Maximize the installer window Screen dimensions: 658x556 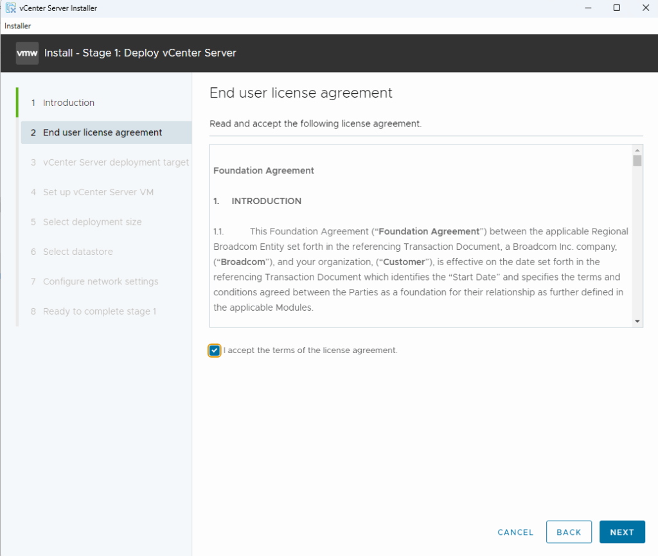click(617, 8)
